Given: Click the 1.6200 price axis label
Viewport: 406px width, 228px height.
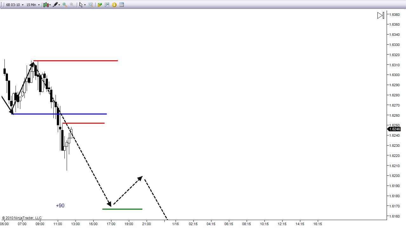Looking at the screenshot, I should pyautogui.click(x=394, y=176).
